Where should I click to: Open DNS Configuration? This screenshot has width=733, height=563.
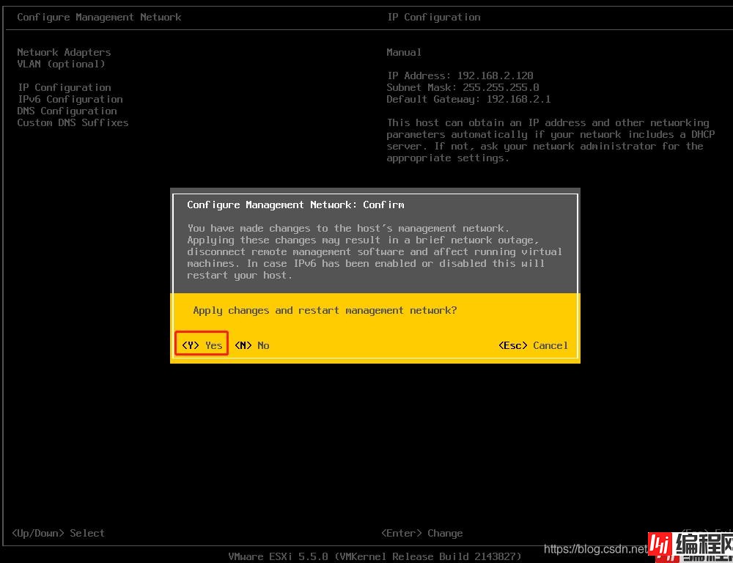pyautogui.click(x=67, y=111)
